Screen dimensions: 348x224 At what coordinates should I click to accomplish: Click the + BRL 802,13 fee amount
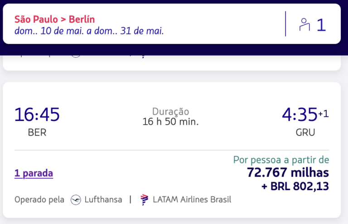click(295, 186)
